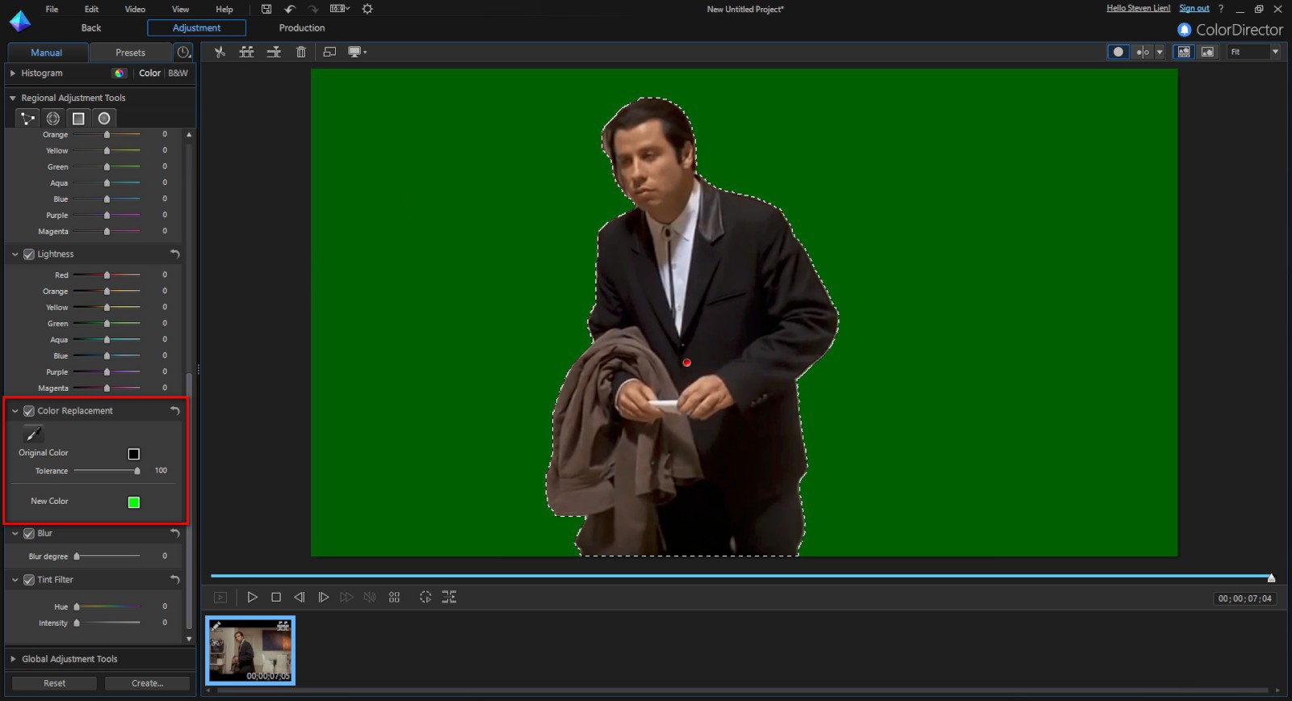The height and width of the screenshot is (701, 1292).
Task: Click the Reset button
Action: pos(55,683)
